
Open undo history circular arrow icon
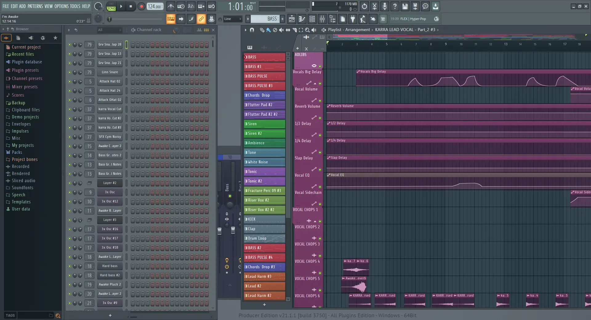pyautogui.click(x=364, y=6)
